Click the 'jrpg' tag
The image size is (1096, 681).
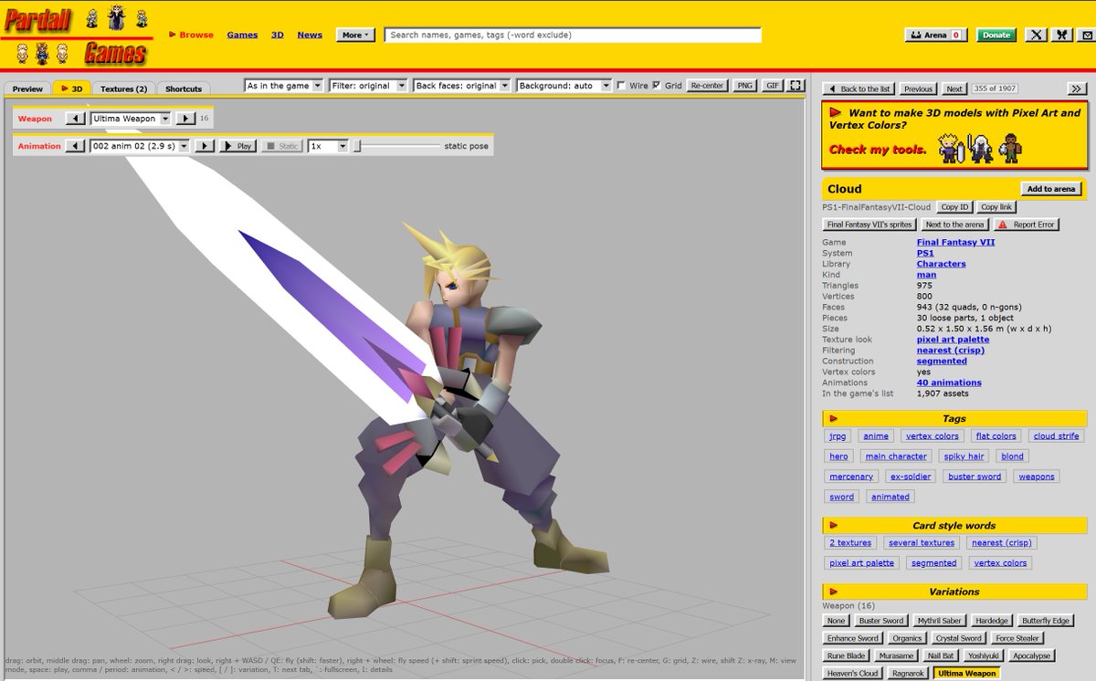tap(838, 436)
